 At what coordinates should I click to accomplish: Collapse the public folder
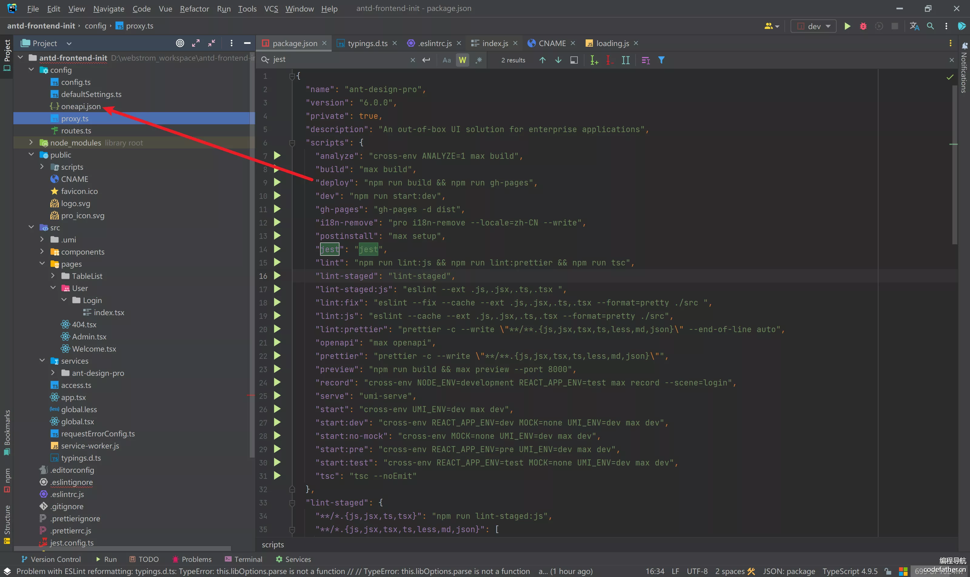pyautogui.click(x=32, y=154)
